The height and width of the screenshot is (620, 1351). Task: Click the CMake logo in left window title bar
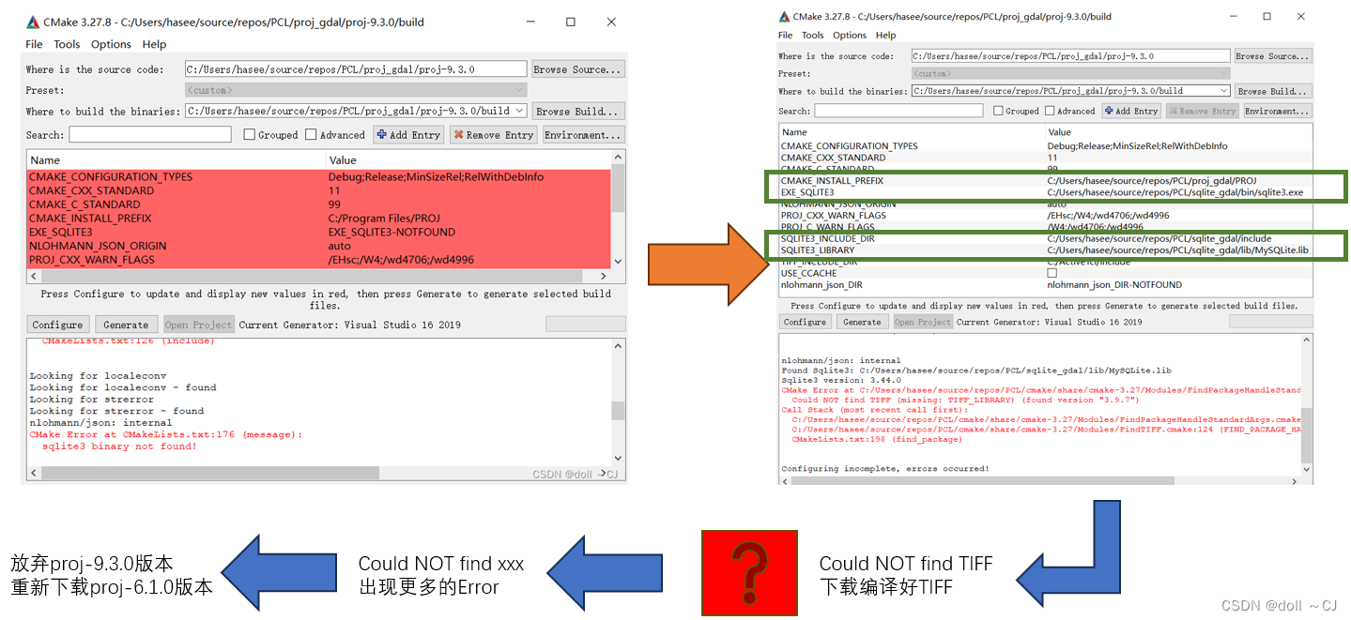[x=33, y=23]
